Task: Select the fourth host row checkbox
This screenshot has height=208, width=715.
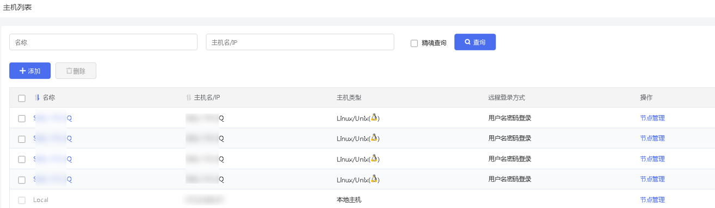Action: pyautogui.click(x=22, y=180)
